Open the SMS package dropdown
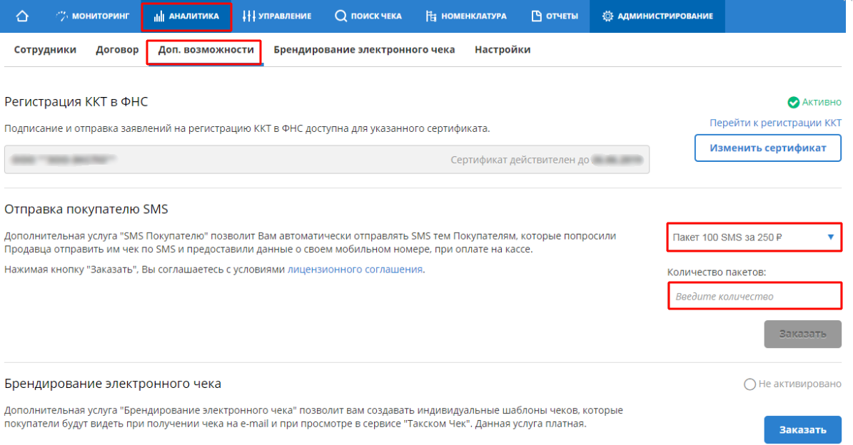Screen dimensions: 853x445 [754, 237]
